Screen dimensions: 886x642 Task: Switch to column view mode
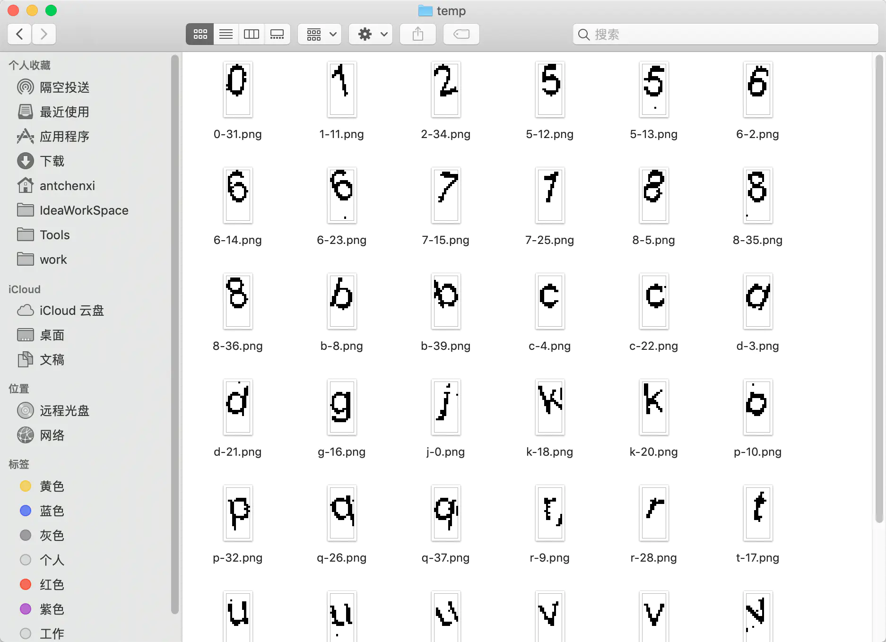[252, 34]
